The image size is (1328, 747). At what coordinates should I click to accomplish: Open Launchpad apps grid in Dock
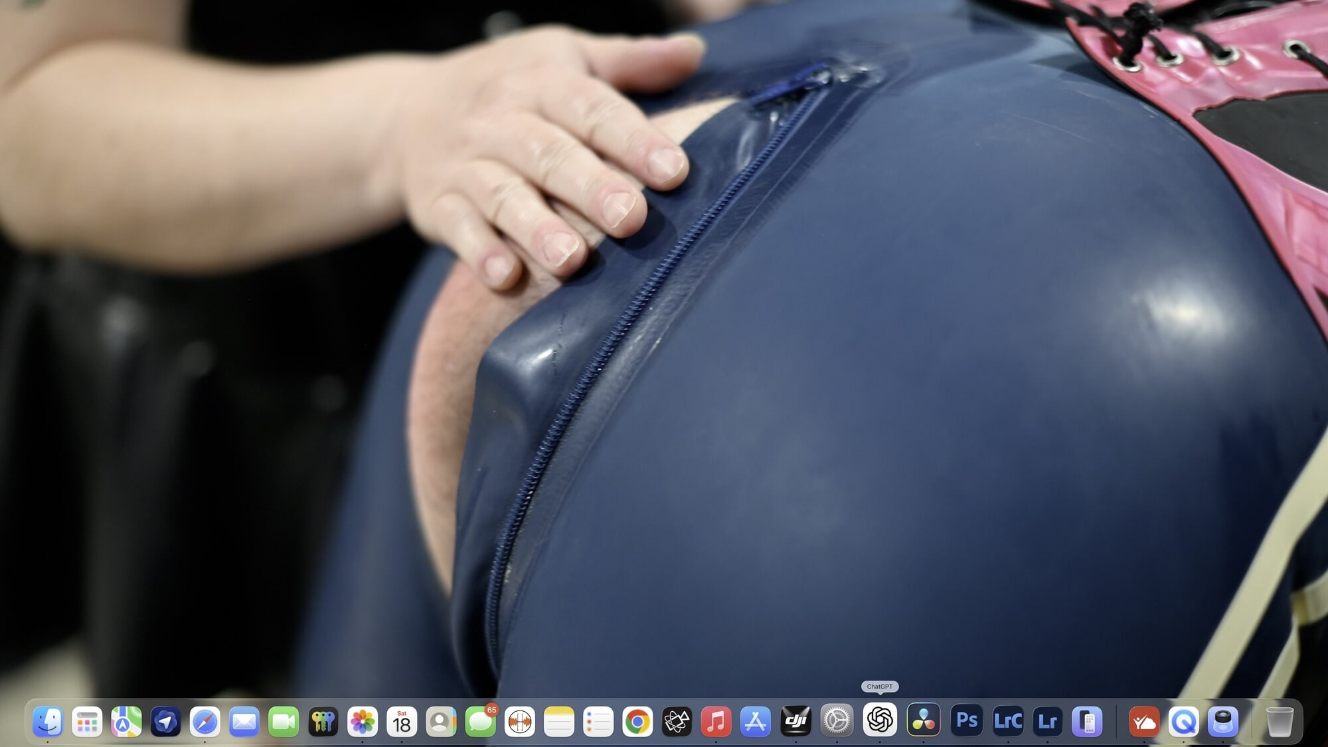87,721
